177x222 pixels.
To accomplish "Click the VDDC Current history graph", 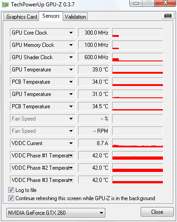I will pos(138,143).
